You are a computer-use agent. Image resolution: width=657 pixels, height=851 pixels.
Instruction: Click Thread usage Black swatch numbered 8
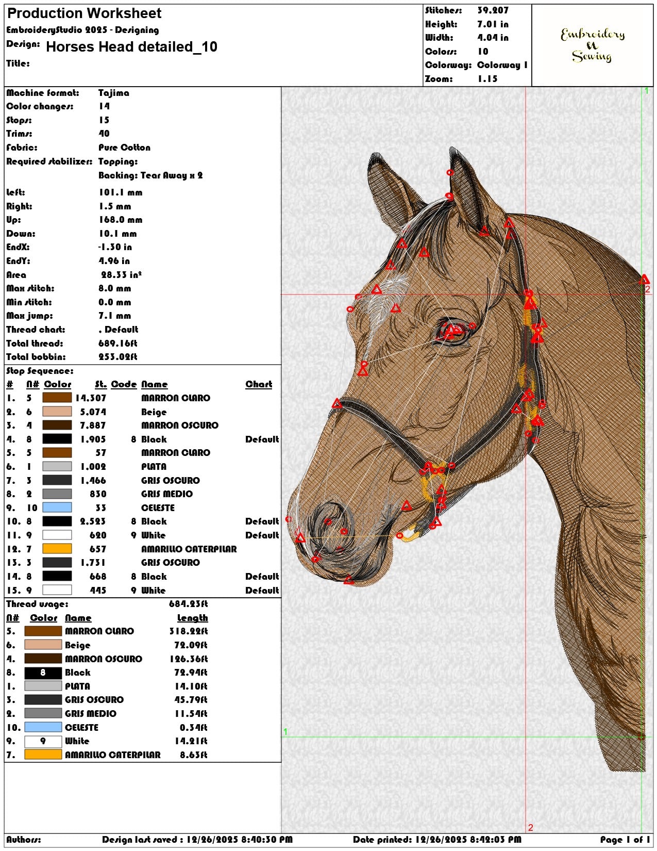[43, 673]
